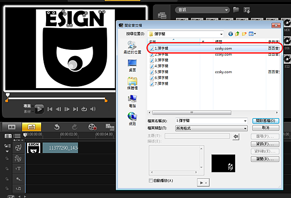The image size is (291, 198).
Task: Click the left-arrow button beside subject field
Action: pos(236,137)
